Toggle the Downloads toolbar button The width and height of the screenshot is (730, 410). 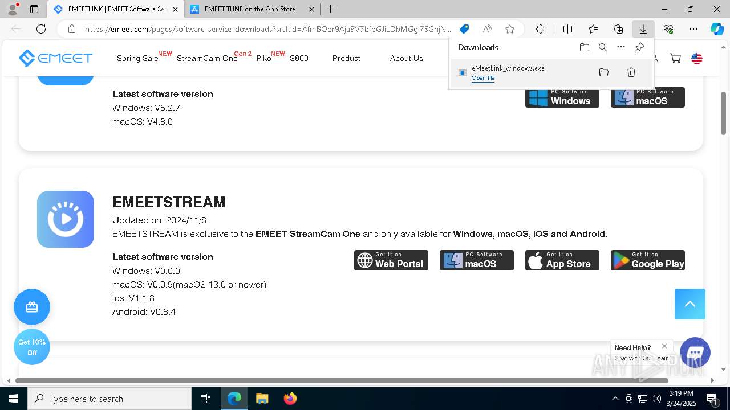643,29
